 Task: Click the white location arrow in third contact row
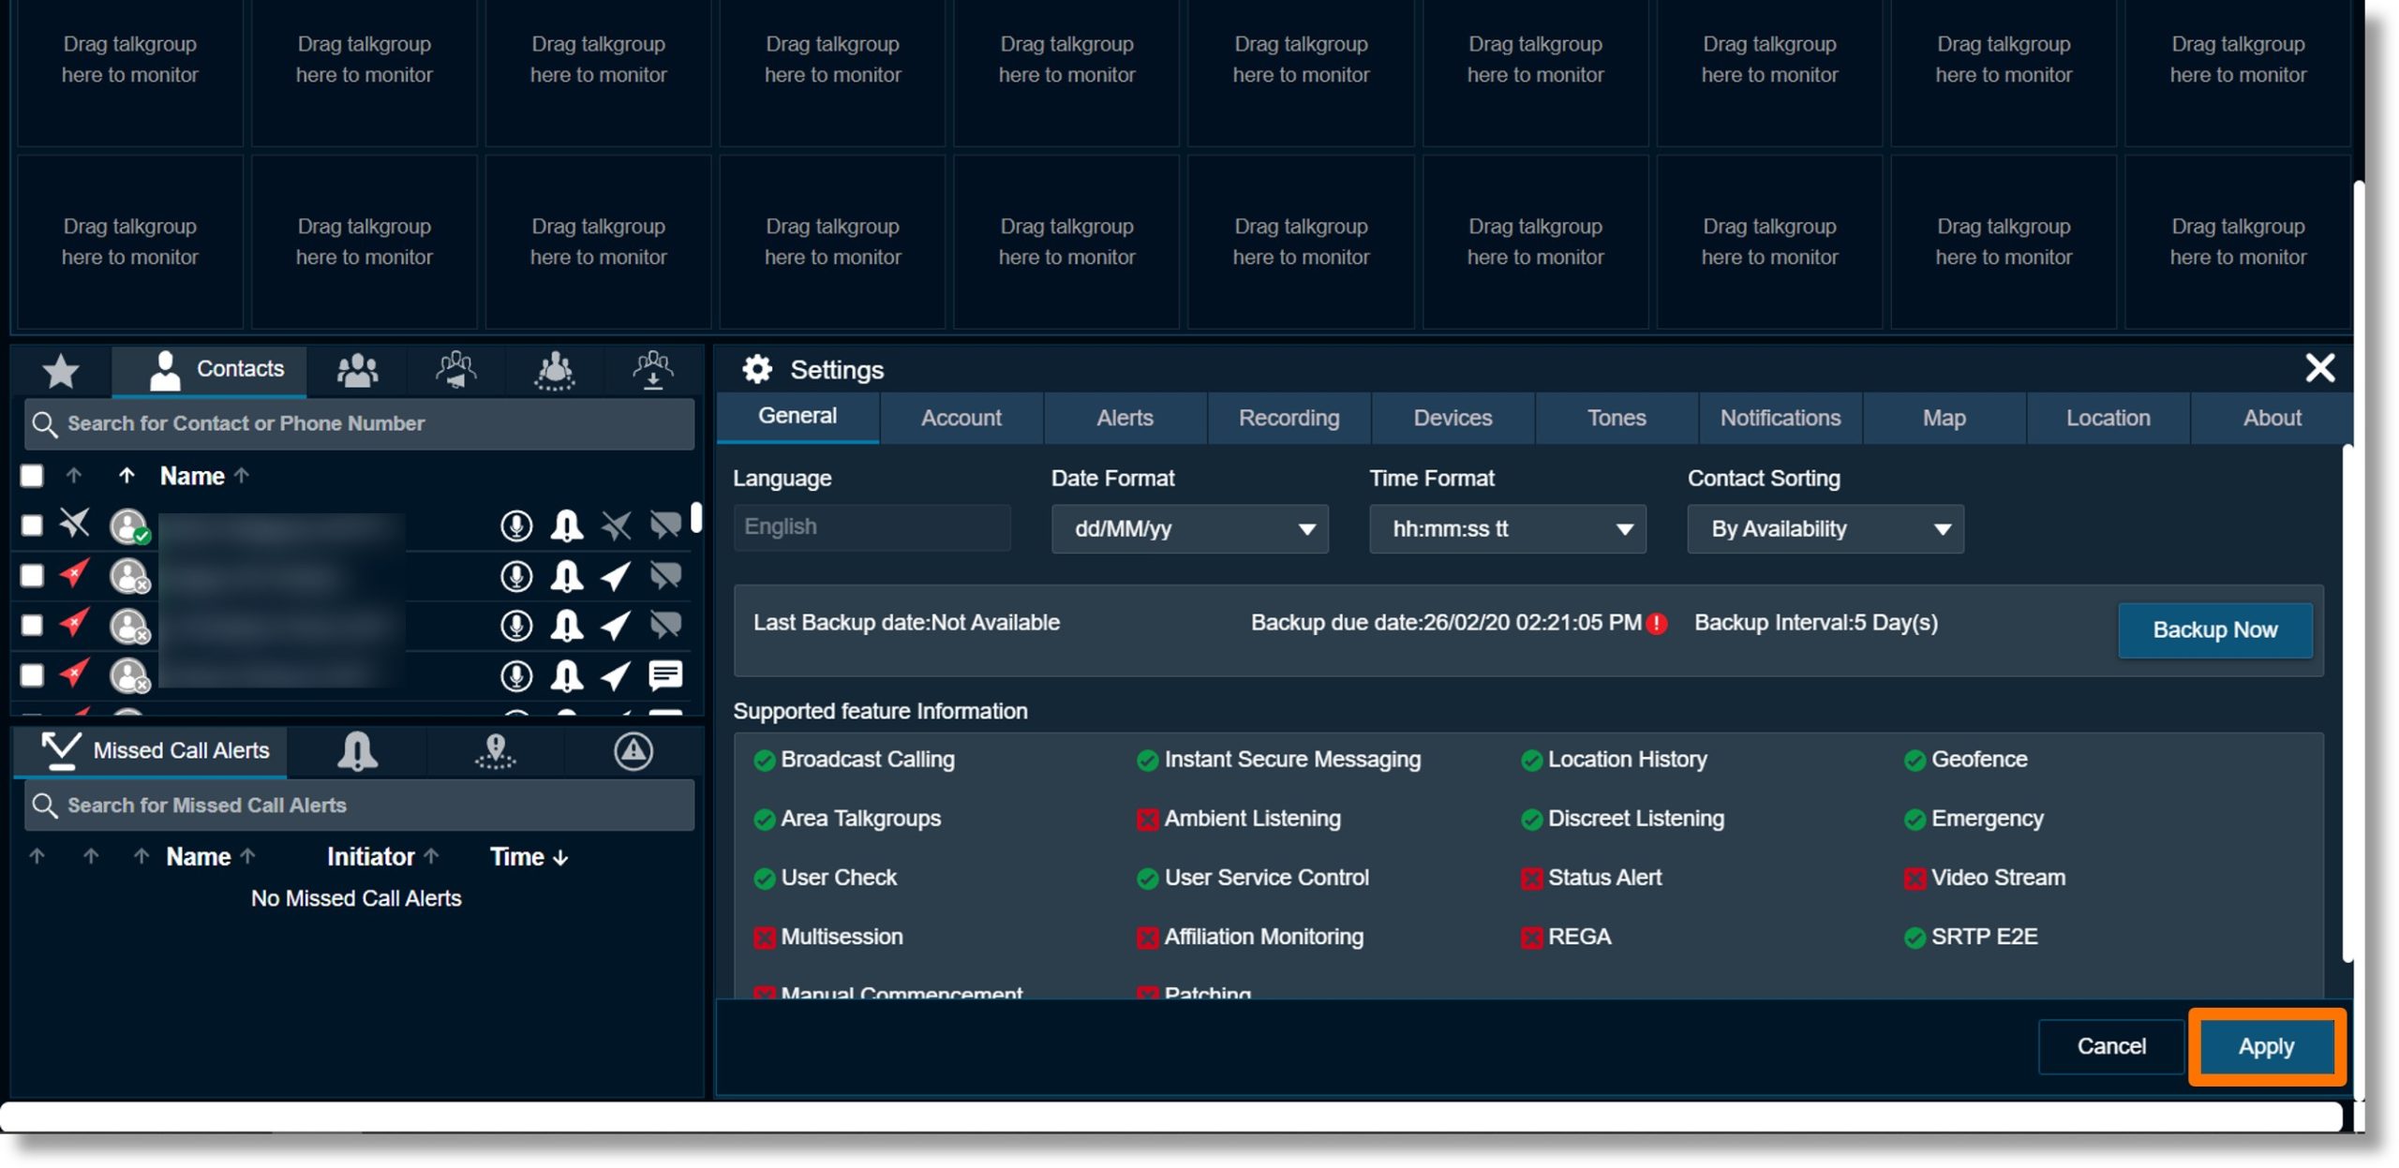point(616,626)
